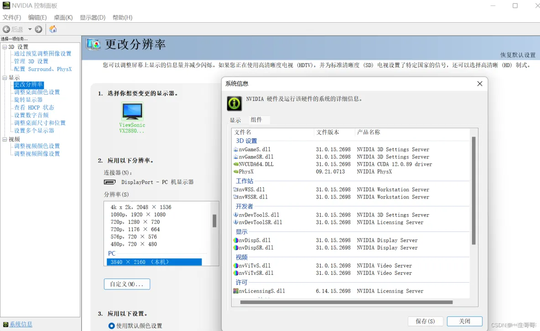Click nvViTvS.dll colorful icon
This screenshot has width=540, height=331.
236,266
